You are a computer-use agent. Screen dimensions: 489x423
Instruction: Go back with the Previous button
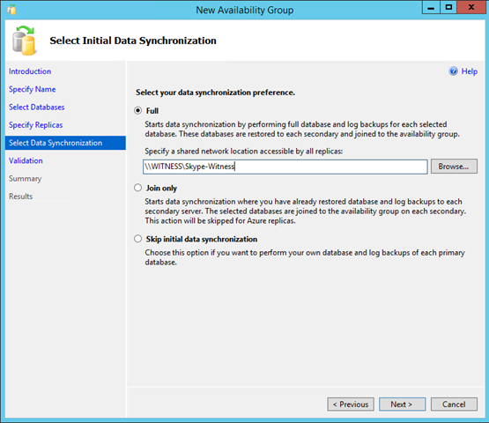point(351,404)
